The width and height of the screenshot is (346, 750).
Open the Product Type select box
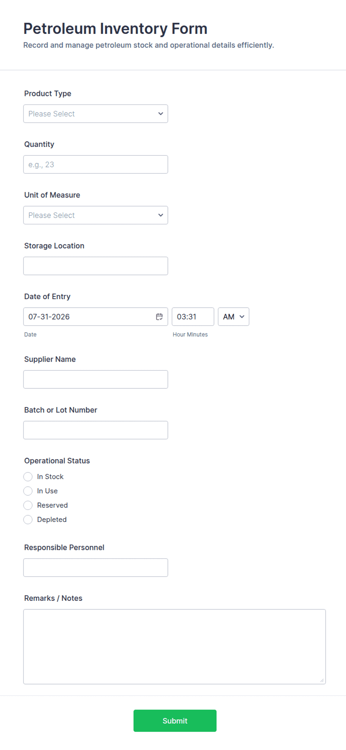(x=96, y=114)
